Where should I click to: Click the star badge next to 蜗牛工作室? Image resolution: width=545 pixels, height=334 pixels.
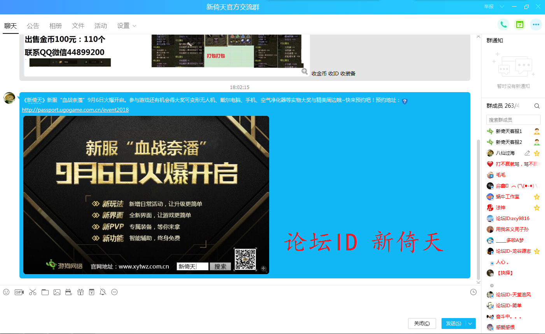(x=537, y=197)
